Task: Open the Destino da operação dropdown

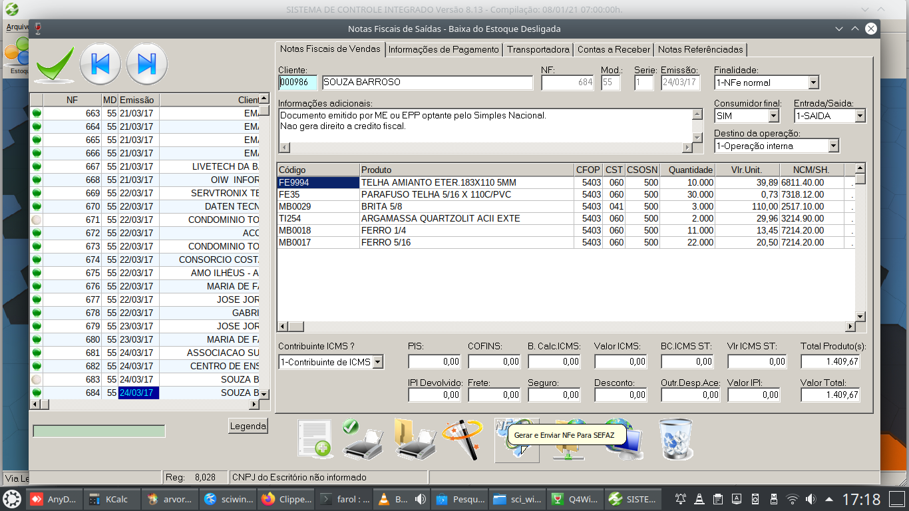Action: pos(833,146)
